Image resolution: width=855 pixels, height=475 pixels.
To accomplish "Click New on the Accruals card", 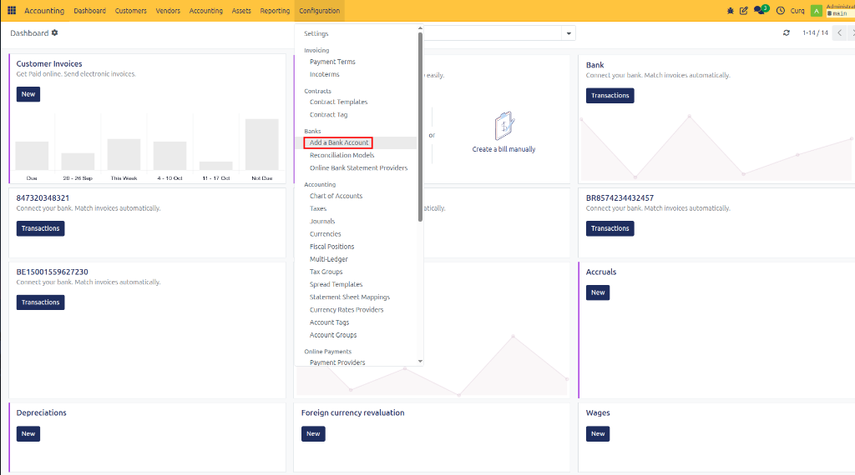I will (x=598, y=292).
